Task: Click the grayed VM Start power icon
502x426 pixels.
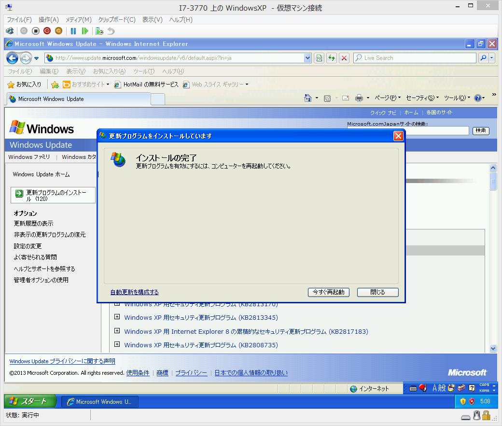Action: tap(24, 31)
